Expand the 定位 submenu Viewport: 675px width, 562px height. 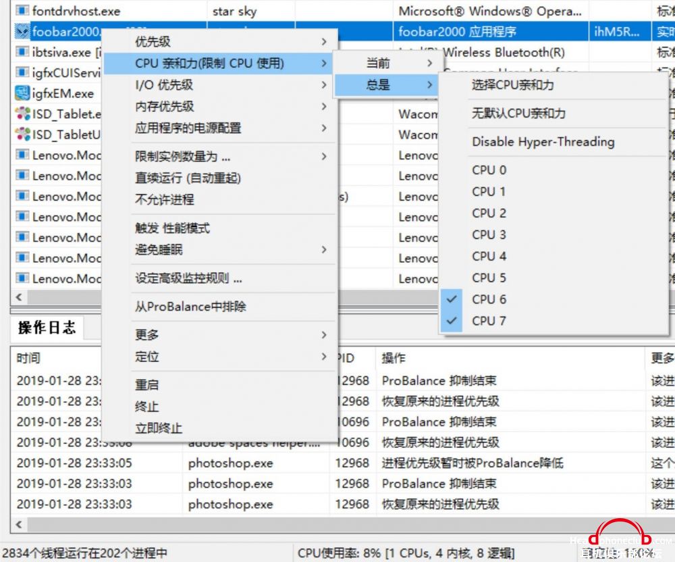pyautogui.click(x=219, y=356)
